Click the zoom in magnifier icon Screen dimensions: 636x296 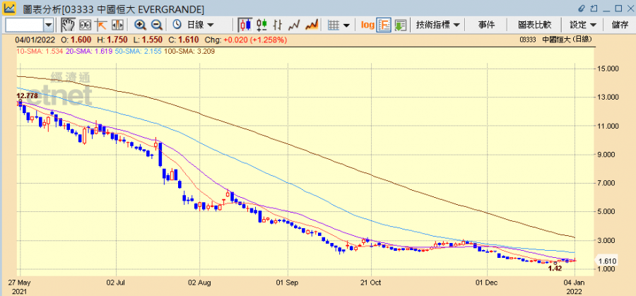click(x=140, y=25)
